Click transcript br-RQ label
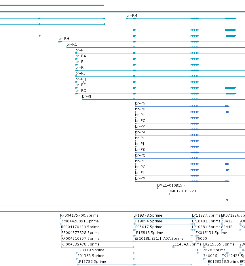This screenshot has height=266, width=245. click(x=81, y=79)
